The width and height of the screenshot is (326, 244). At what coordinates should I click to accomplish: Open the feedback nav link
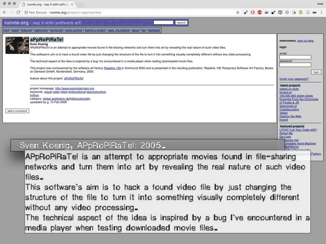(154, 30)
